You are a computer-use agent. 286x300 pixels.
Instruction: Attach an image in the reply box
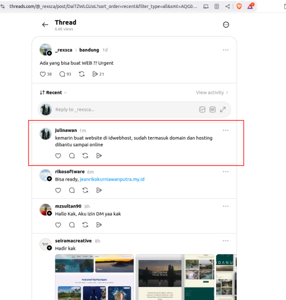coord(202,110)
